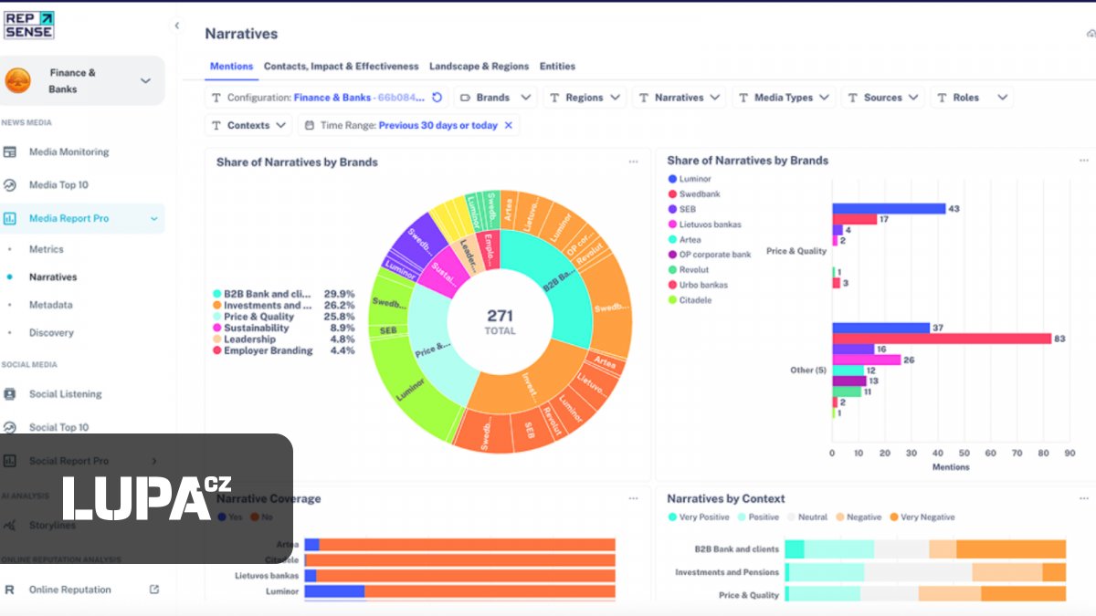This screenshot has height=616, width=1096.
Task: Click the Media Monitoring sidebar icon
Action: click(10, 151)
